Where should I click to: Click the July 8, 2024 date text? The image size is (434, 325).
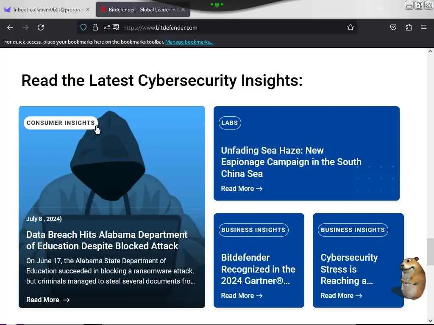(x=44, y=219)
